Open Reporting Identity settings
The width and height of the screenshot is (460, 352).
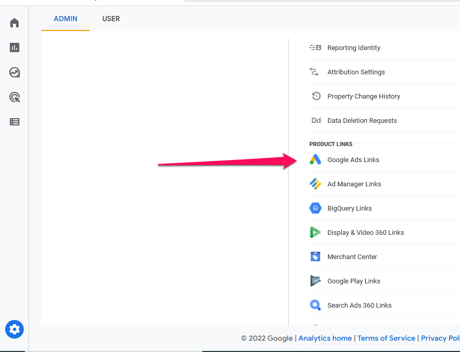pyautogui.click(x=354, y=48)
